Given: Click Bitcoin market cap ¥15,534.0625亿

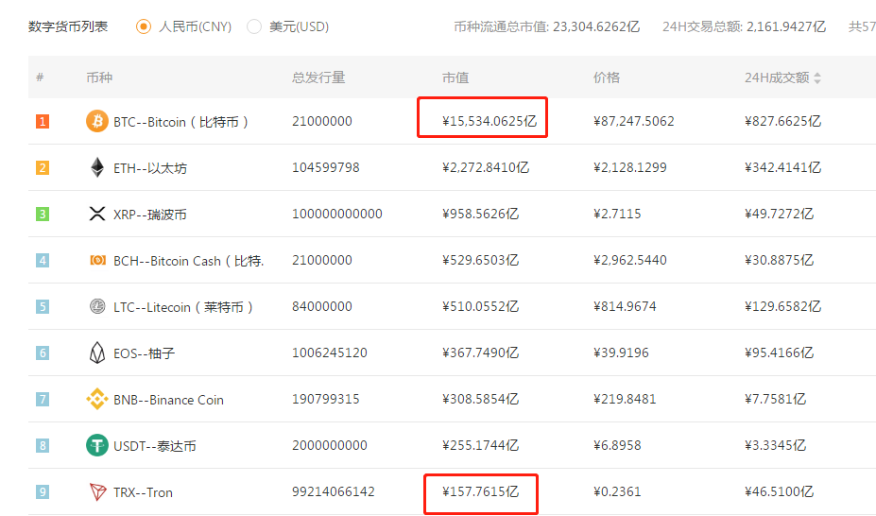Looking at the screenshot, I should (490, 121).
